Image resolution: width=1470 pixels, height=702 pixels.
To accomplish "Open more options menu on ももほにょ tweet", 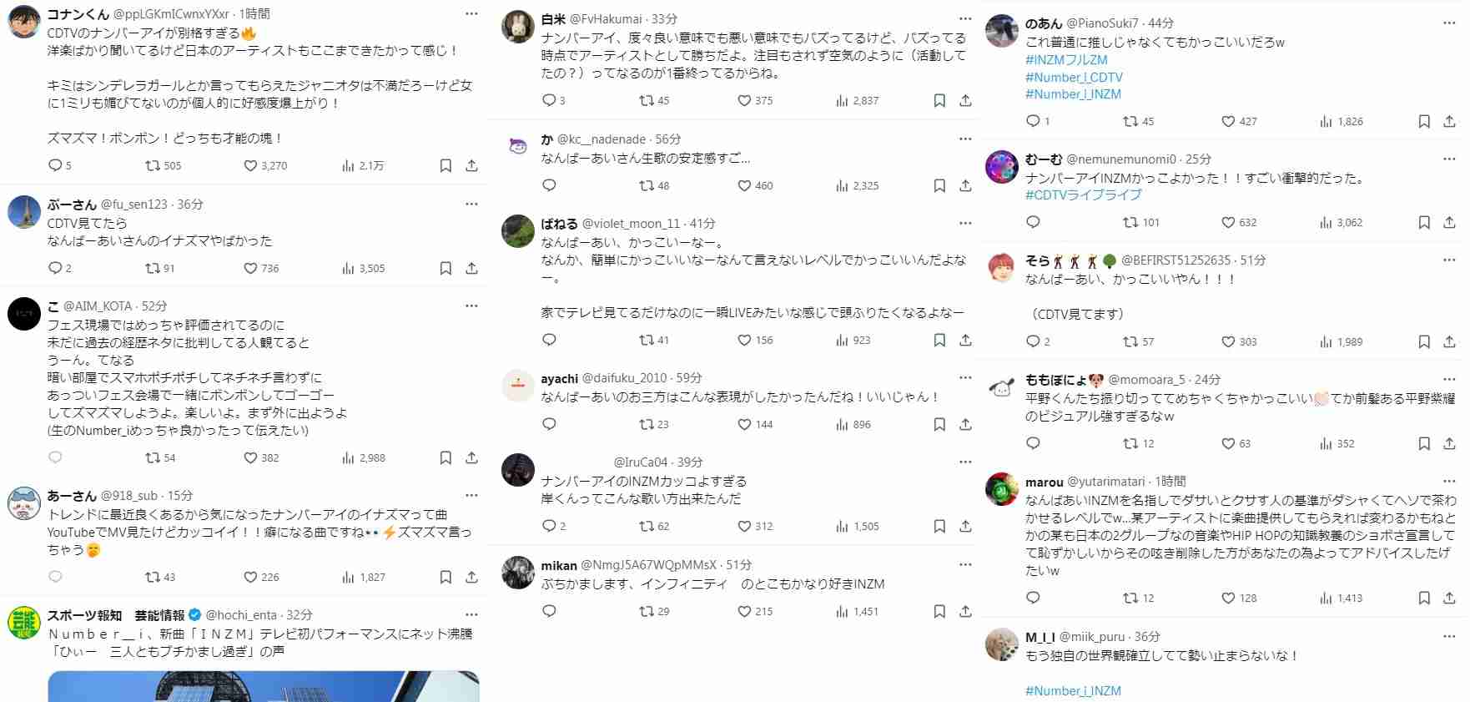I will 1449,379.
